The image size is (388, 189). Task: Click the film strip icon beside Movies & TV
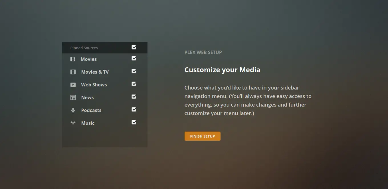coord(73,72)
